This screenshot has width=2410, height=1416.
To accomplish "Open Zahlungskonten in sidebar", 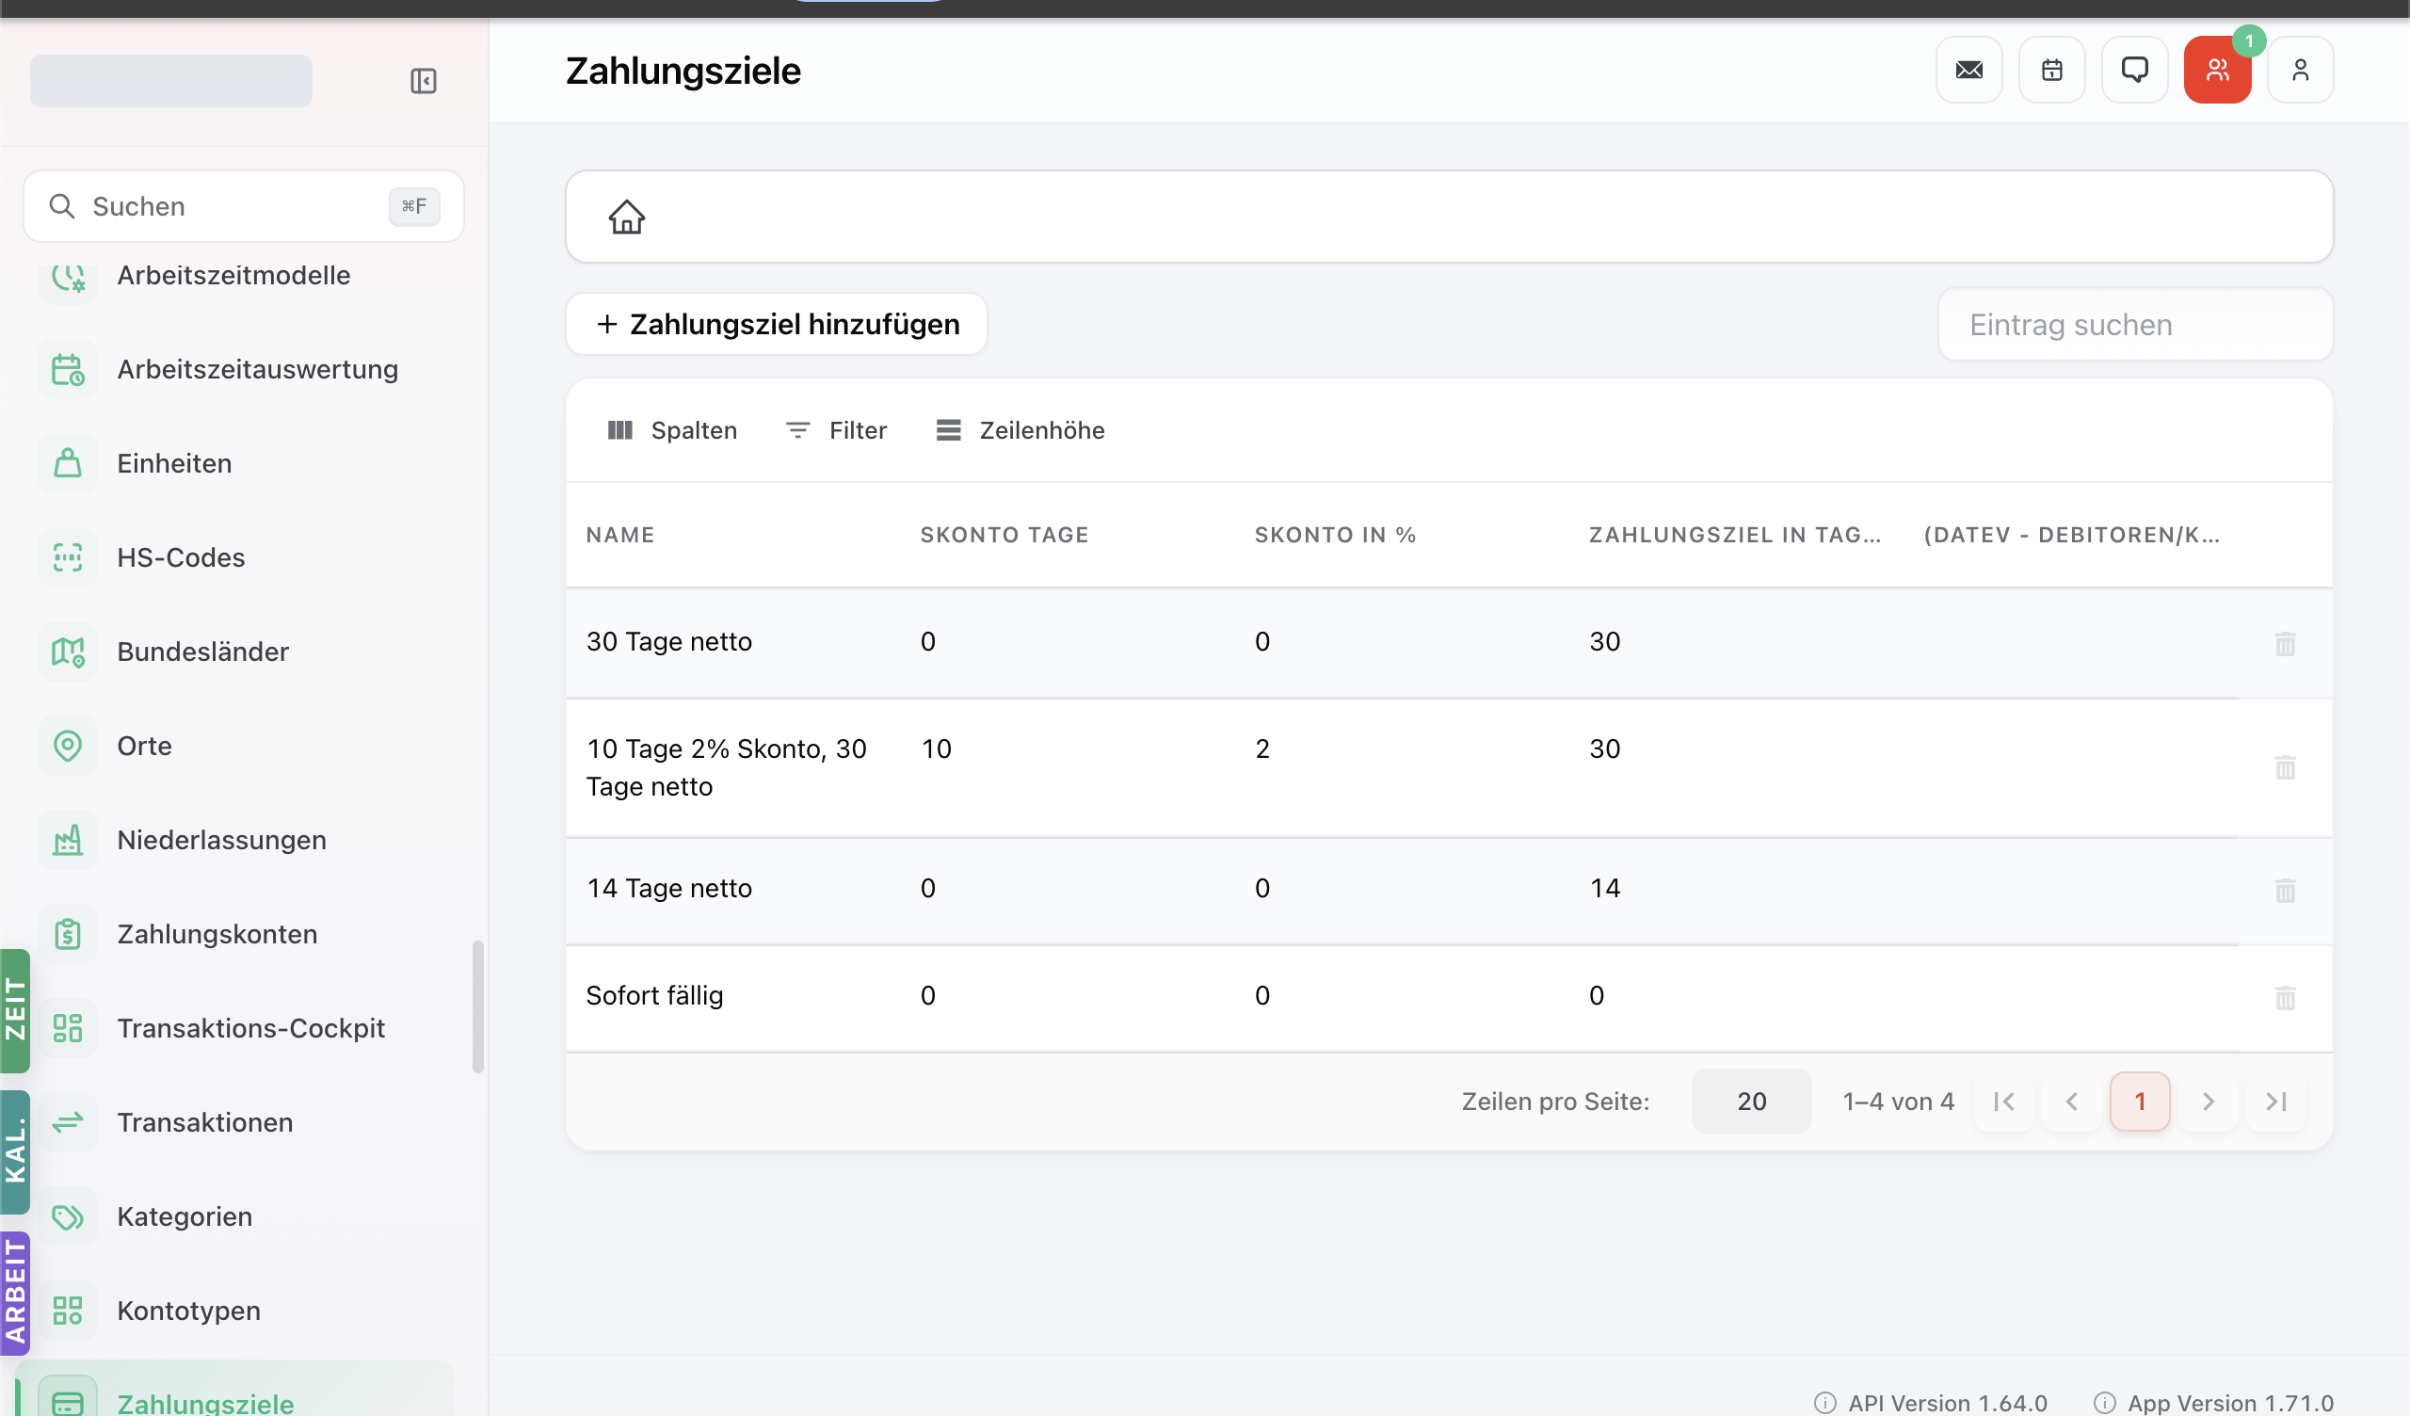I will pos(218,935).
